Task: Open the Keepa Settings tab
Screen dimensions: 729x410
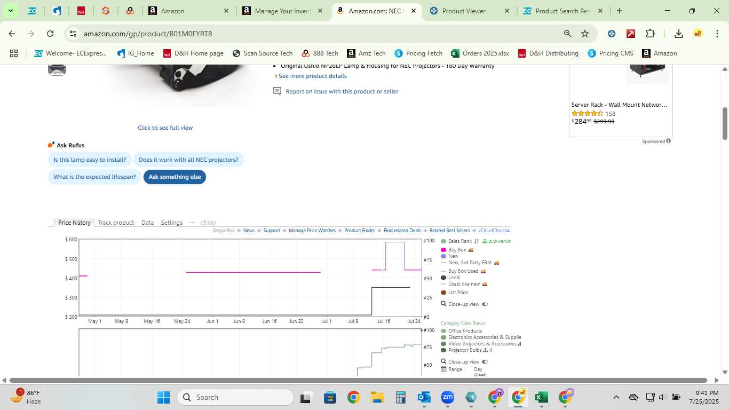Action: pyautogui.click(x=172, y=223)
